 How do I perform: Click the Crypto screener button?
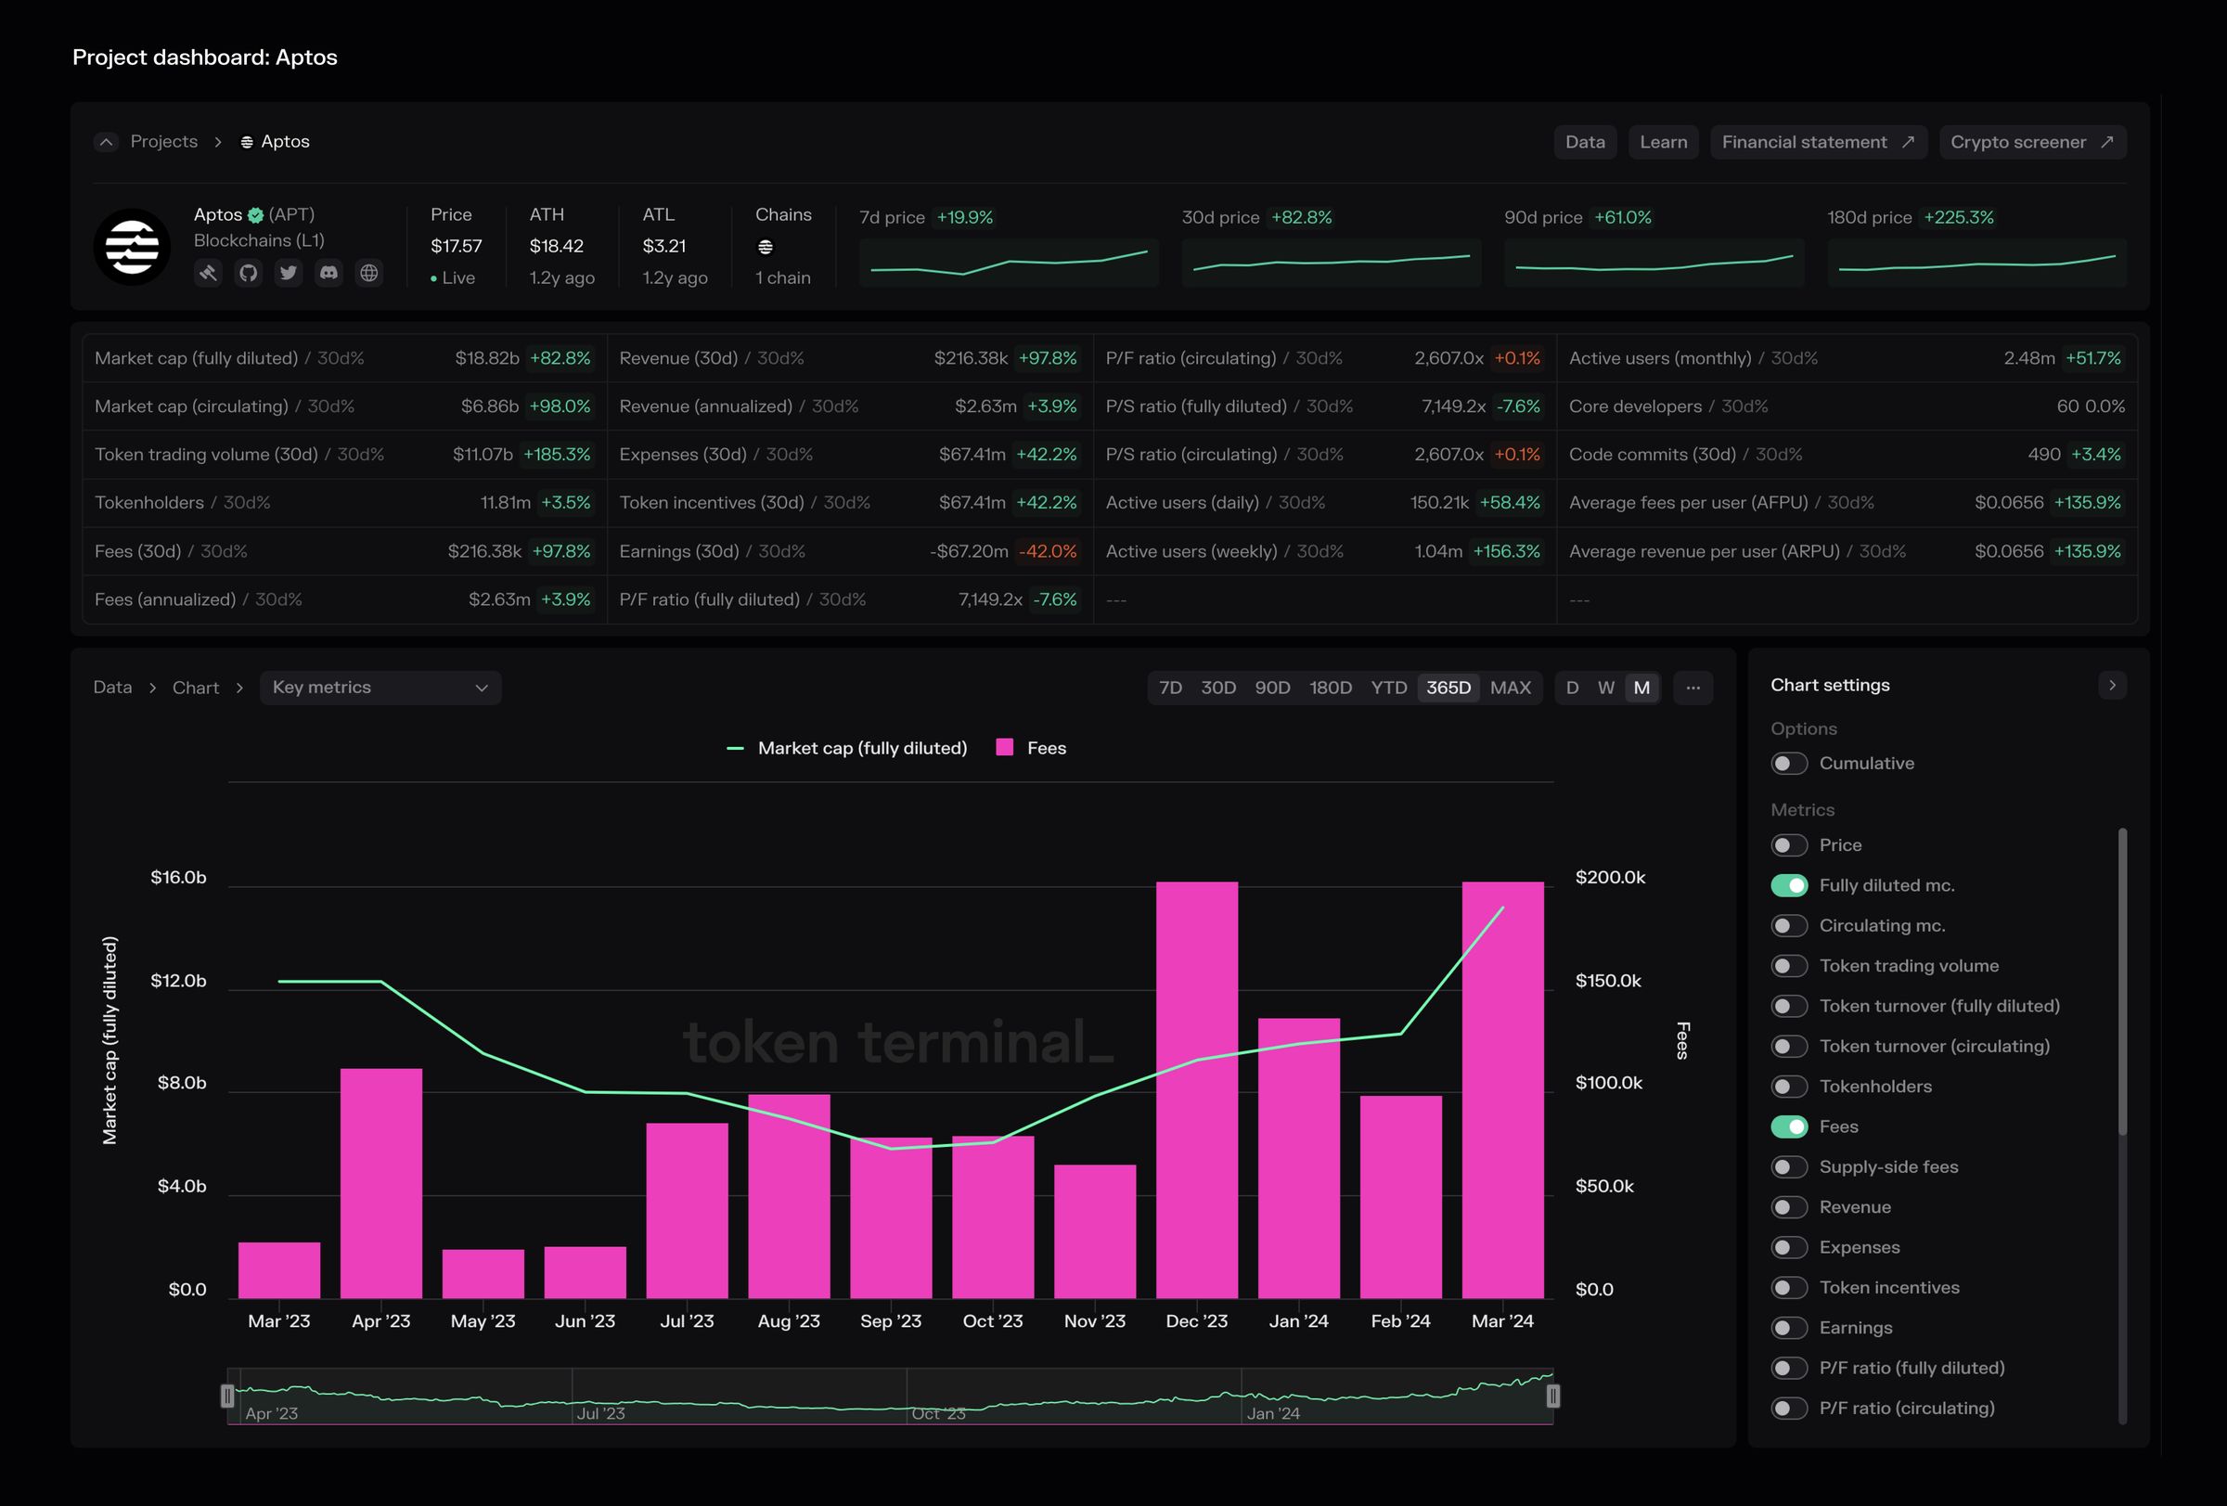pyautogui.click(x=2031, y=142)
